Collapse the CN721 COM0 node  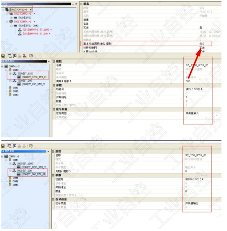(11, 26)
